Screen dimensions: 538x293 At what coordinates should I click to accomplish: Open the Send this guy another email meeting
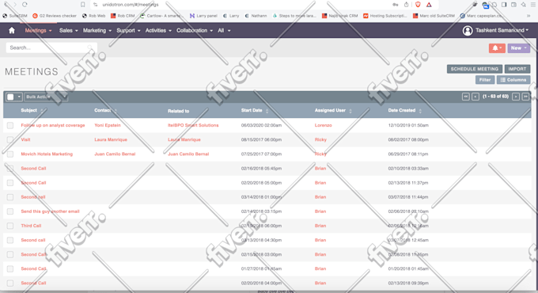tap(50, 211)
